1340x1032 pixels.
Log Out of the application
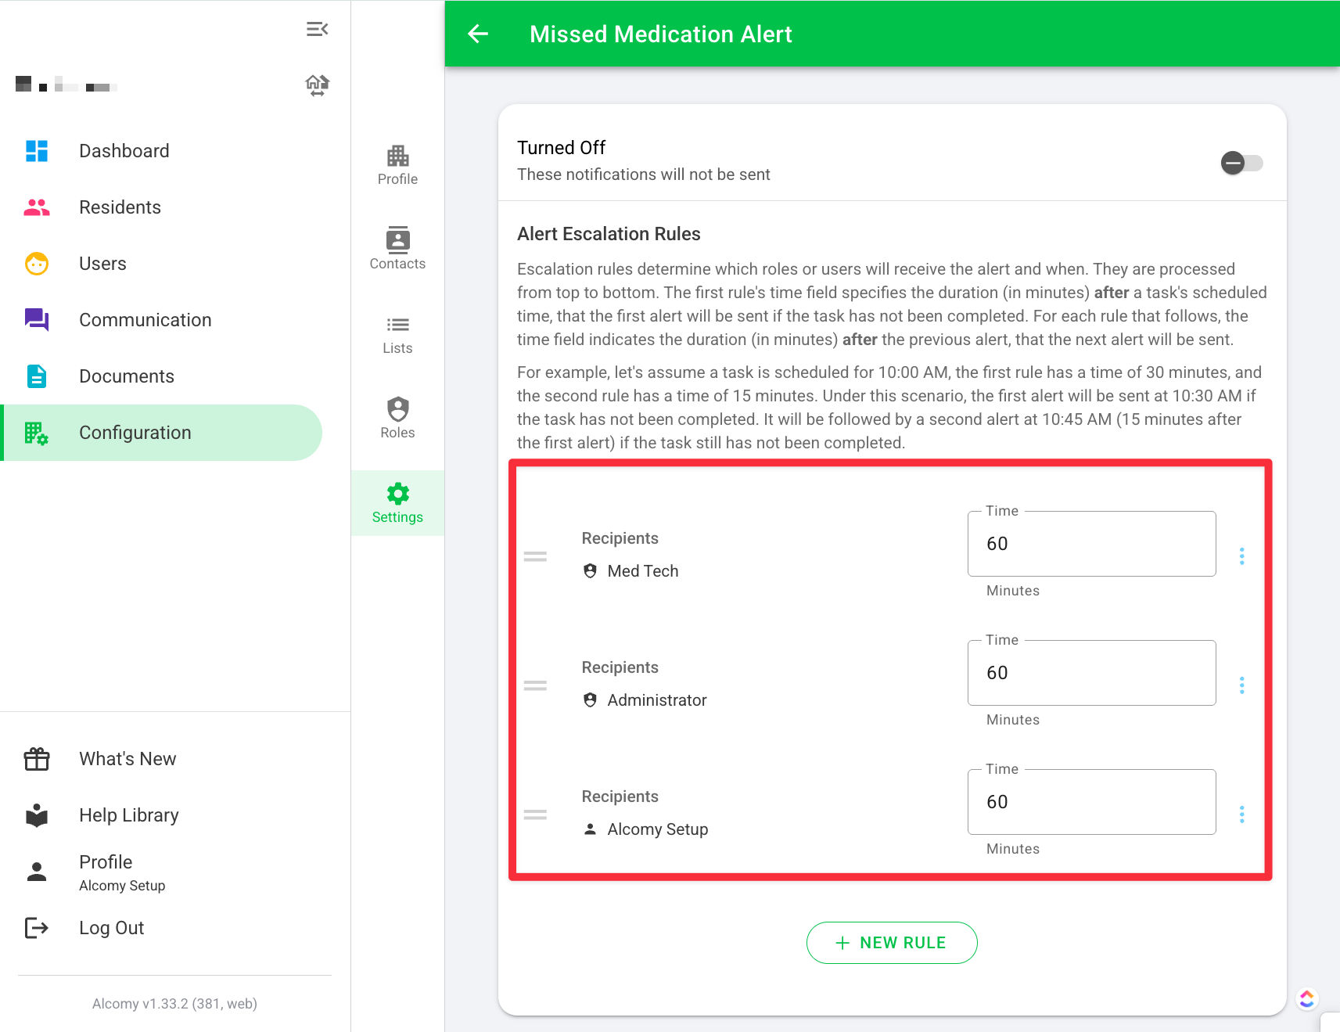tap(161, 928)
